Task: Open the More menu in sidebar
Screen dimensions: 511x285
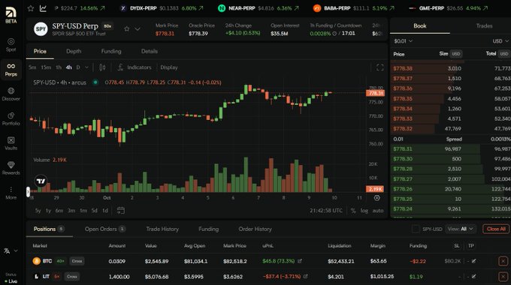Action: pos(11,193)
